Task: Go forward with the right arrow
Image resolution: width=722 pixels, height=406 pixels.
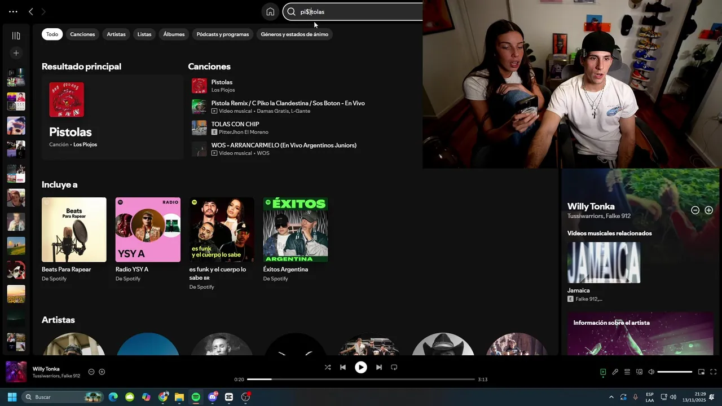Action: pos(43,11)
